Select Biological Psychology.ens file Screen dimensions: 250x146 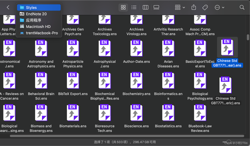click(x=200, y=86)
